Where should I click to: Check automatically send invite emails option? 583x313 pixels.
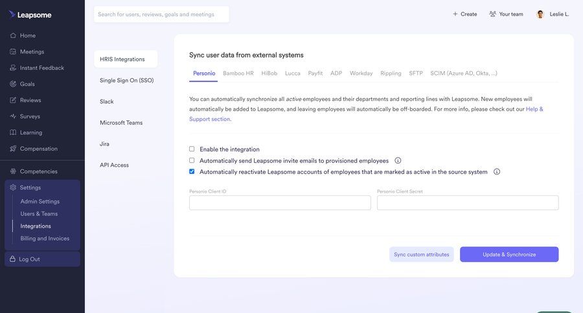(192, 160)
